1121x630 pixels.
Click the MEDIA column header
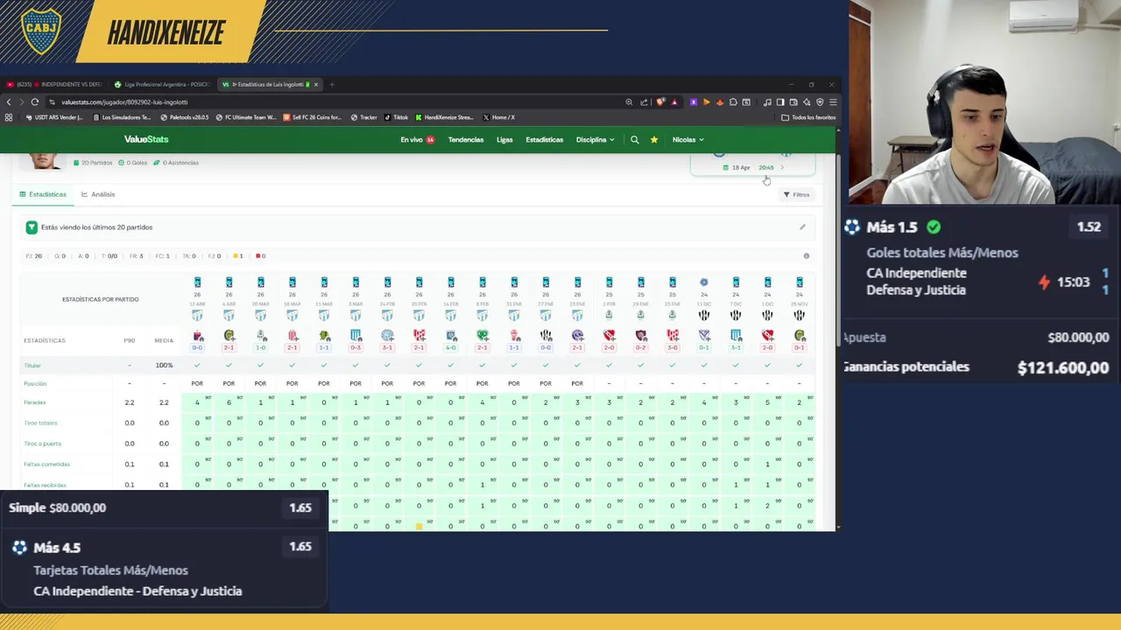(164, 340)
